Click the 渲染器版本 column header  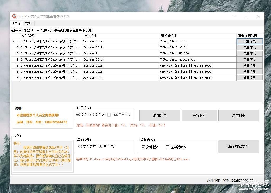pyautogui.click(x=198, y=36)
